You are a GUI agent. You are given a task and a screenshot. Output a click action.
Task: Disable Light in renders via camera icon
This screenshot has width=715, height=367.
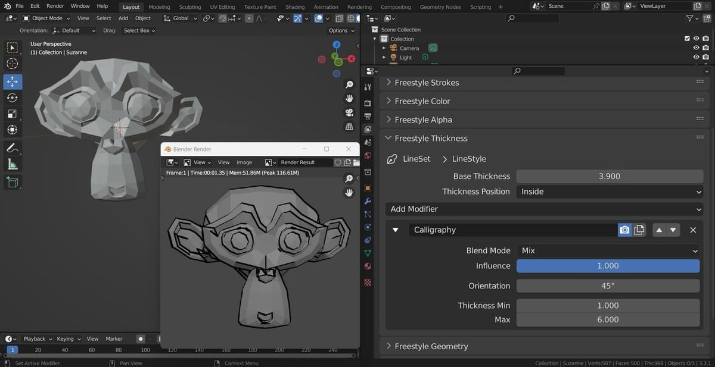point(705,58)
